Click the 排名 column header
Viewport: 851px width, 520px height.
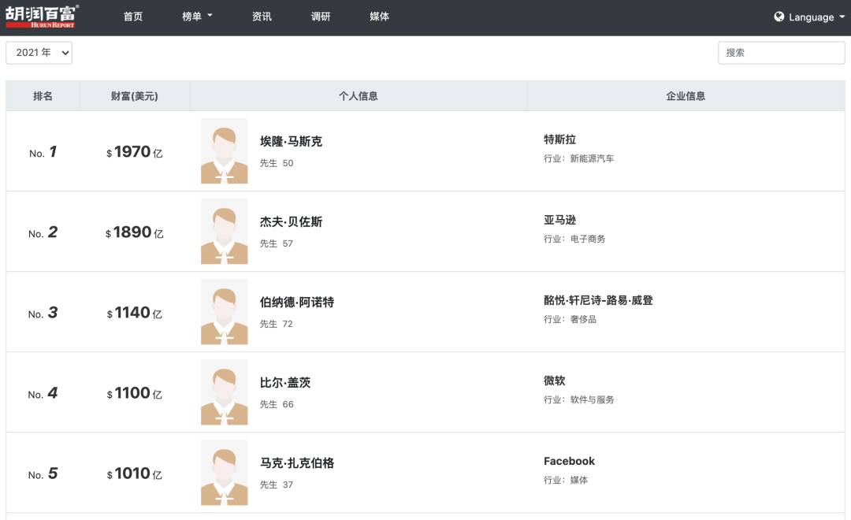[x=43, y=95]
